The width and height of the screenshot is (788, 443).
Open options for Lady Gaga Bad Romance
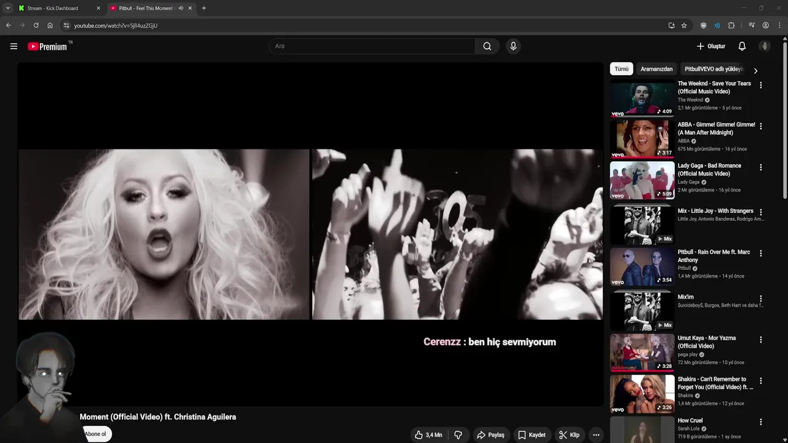coord(760,167)
